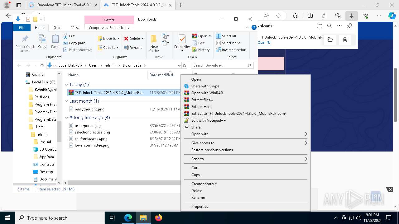Collapse the ribbon with chevron
Image resolution: width=399 pixels, height=224 pixels.
[x=247, y=27]
